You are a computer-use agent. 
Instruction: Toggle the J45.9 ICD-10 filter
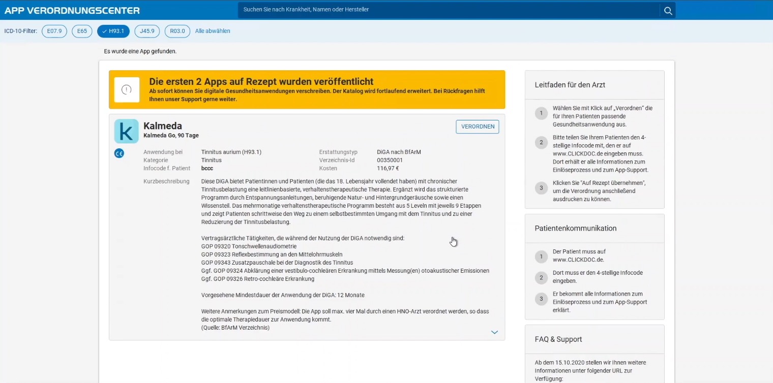(147, 31)
